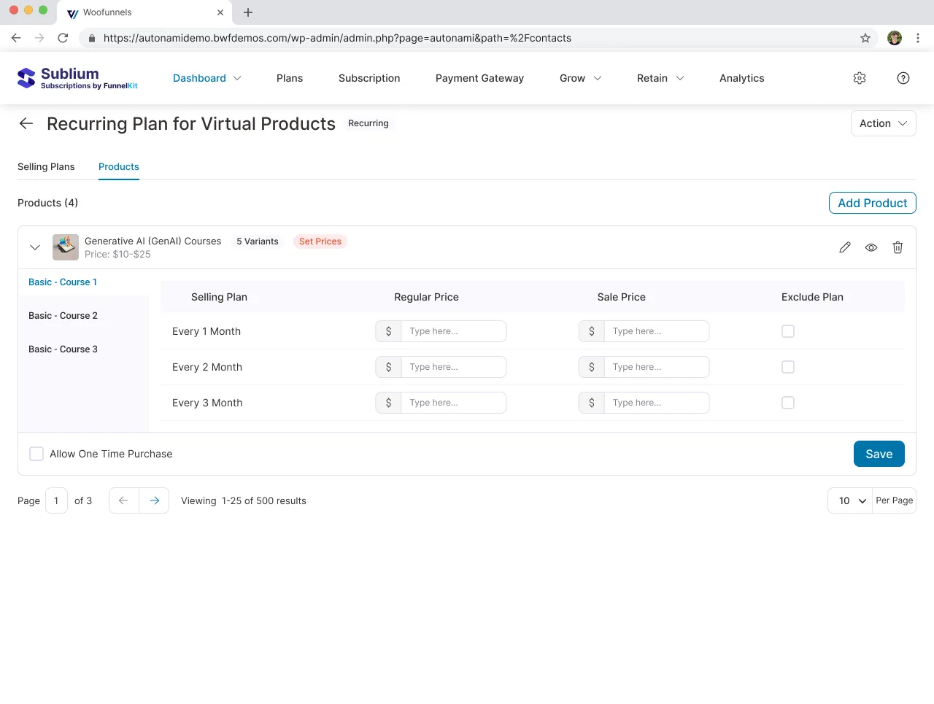
Task: Open the settings gear icon
Action: pos(860,78)
